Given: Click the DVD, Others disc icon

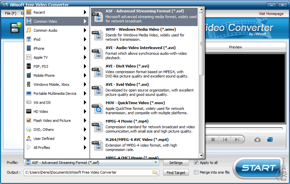Looking at the screenshot, I should [29, 129].
